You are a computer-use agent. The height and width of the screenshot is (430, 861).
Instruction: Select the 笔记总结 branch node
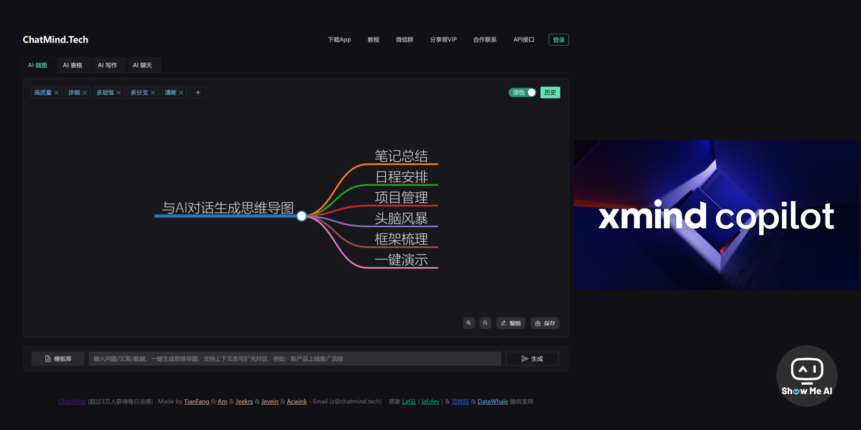tap(401, 156)
